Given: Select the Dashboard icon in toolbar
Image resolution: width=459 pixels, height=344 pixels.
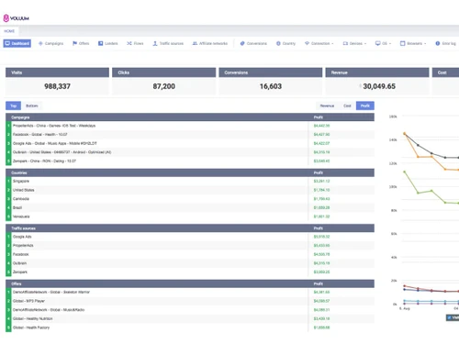Looking at the screenshot, I should tap(7, 43).
